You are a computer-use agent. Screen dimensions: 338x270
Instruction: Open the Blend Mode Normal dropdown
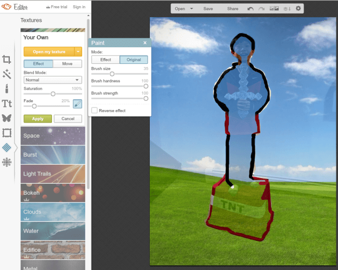pyautogui.click(x=53, y=80)
